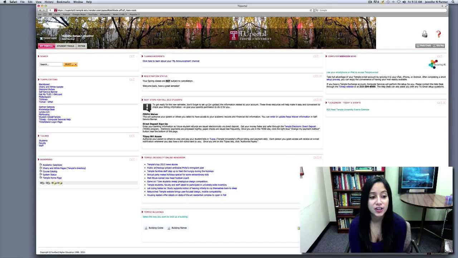Click the portal Search text field
This screenshot has height=258, width=458.
tap(51, 64)
